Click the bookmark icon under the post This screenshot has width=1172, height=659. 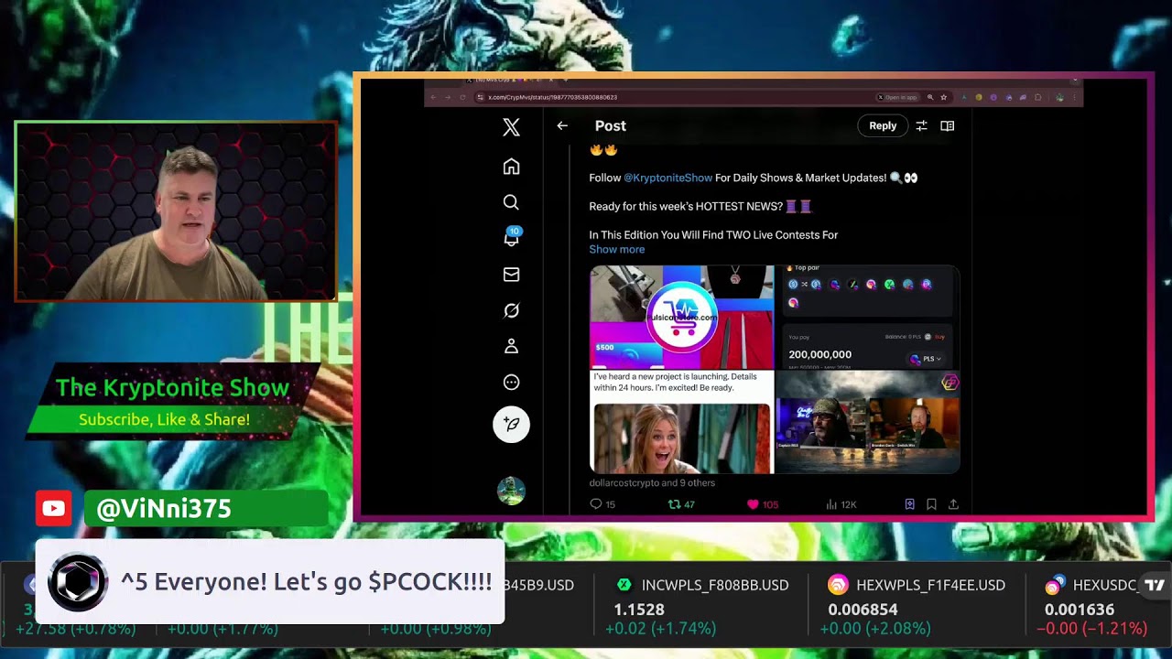[x=931, y=504]
